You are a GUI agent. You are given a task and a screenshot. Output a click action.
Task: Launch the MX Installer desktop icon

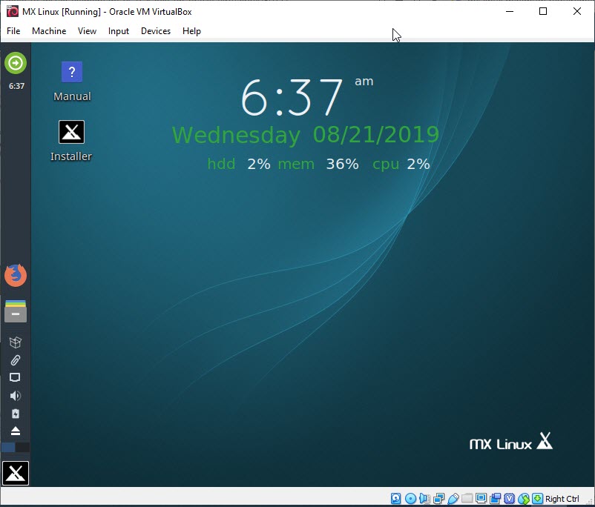coord(71,141)
